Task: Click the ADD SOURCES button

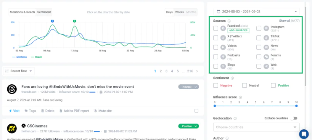Action: pyautogui.click(x=238, y=31)
